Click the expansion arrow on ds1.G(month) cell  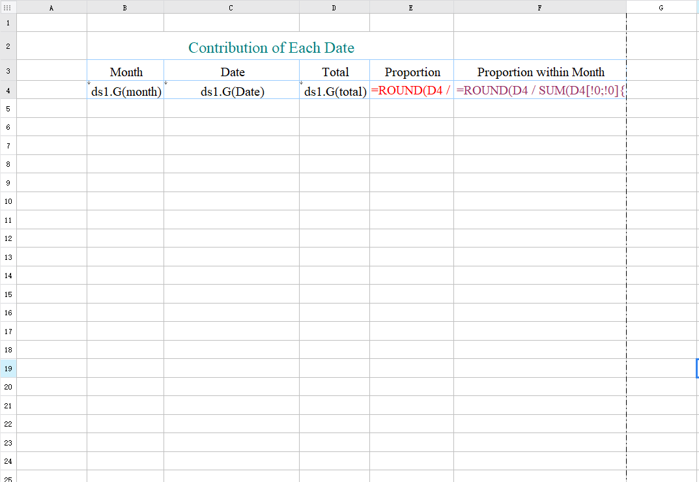88,83
